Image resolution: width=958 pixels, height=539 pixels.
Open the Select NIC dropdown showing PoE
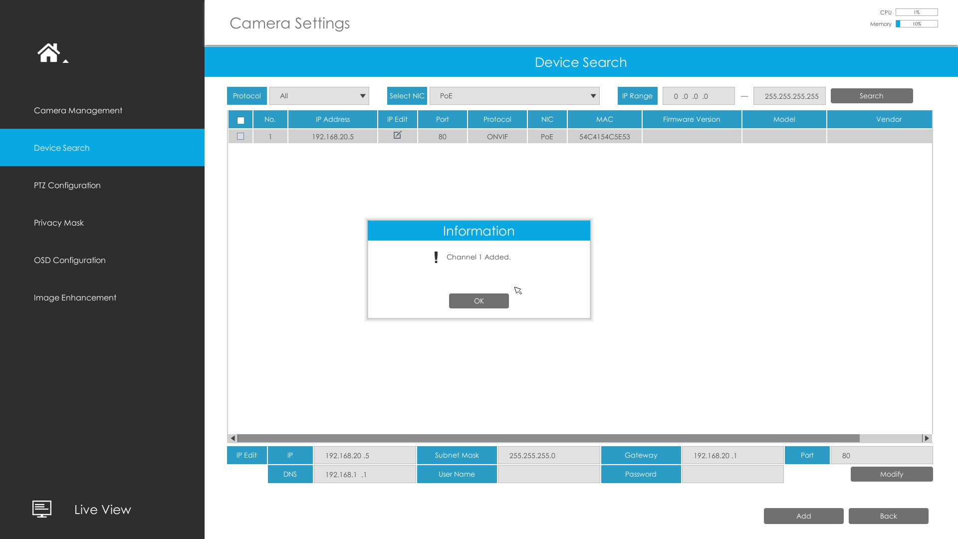click(x=514, y=96)
